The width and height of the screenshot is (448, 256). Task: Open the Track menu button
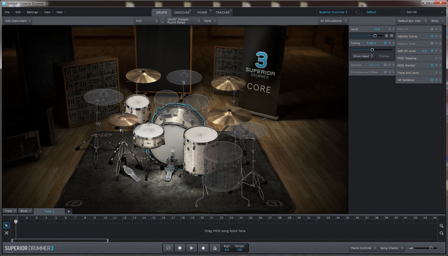(x=10, y=211)
